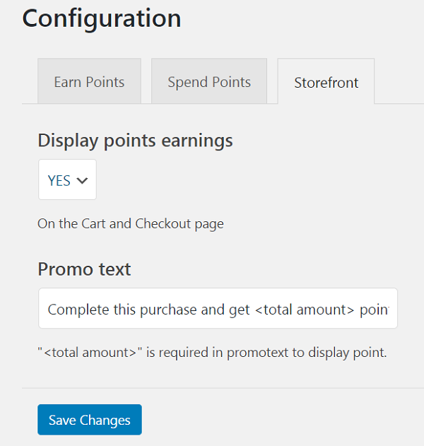Focus the Promo text input field
The image size is (424, 446).
(218, 309)
